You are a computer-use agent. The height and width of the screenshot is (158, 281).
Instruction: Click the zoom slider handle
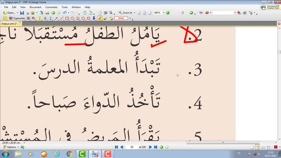(183, 13)
